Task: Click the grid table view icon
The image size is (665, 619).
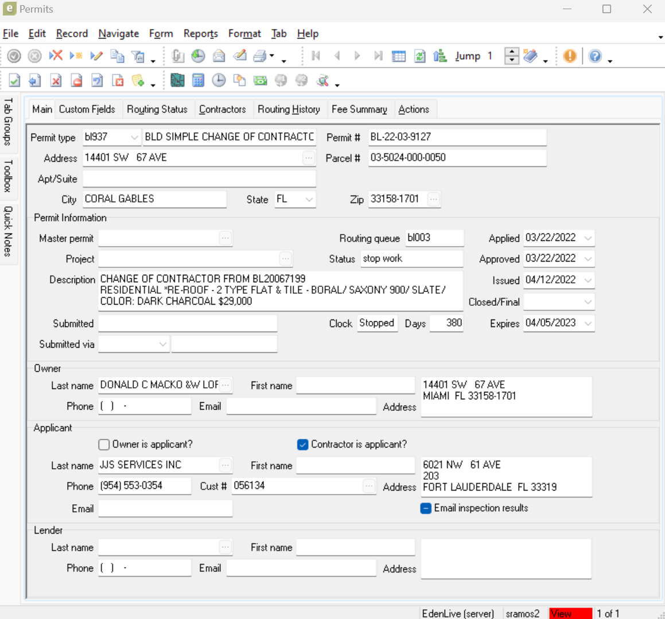Action: (x=398, y=56)
